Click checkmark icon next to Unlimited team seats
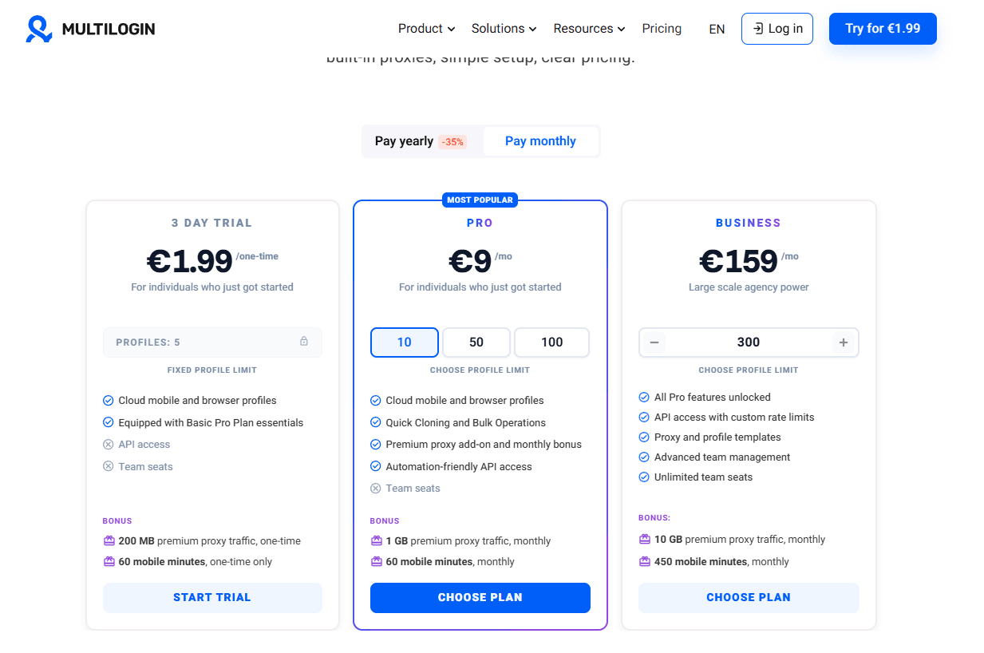Image resolution: width=984 pixels, height=653 pixels. [x=644, y=477]
